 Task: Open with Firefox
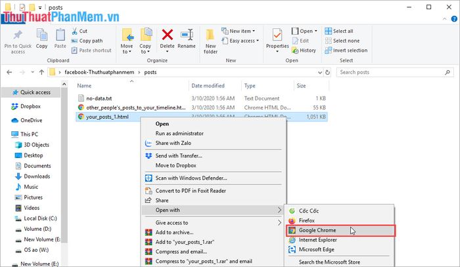(x=307, y=220)
